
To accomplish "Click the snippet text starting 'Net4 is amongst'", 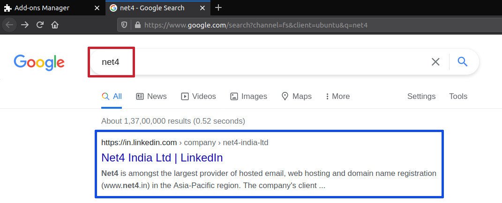I will pos(269,179).
